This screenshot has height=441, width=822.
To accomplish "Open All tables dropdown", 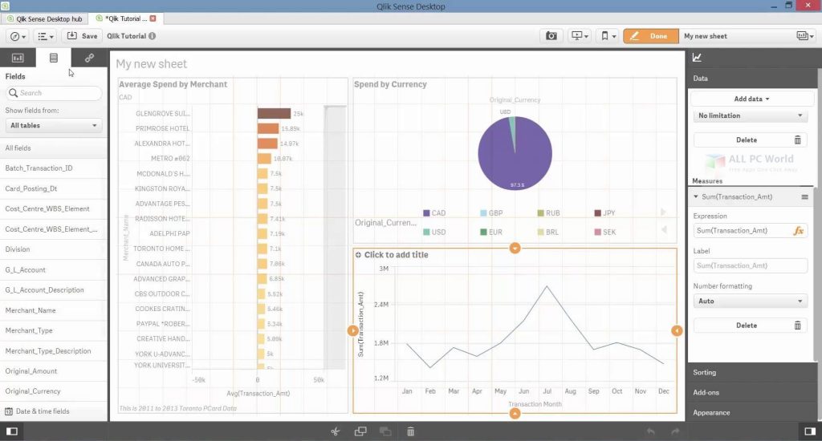I will 54,126.
